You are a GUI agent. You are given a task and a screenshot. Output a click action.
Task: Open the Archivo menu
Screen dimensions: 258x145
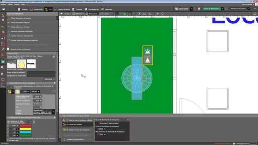(x=3, y=4)
